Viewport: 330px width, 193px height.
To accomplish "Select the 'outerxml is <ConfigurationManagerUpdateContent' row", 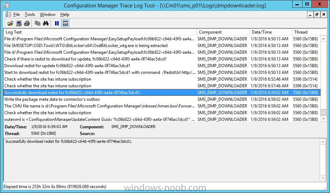I will tap(162, 119).
